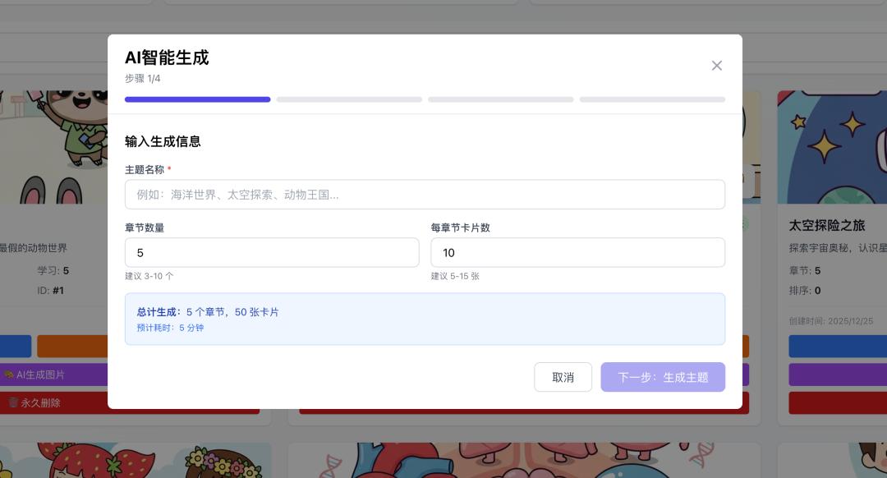Open the sloth cartoon theme thumbnail
This screenshot has width=887, height=478.
click(x=53, y=147)
